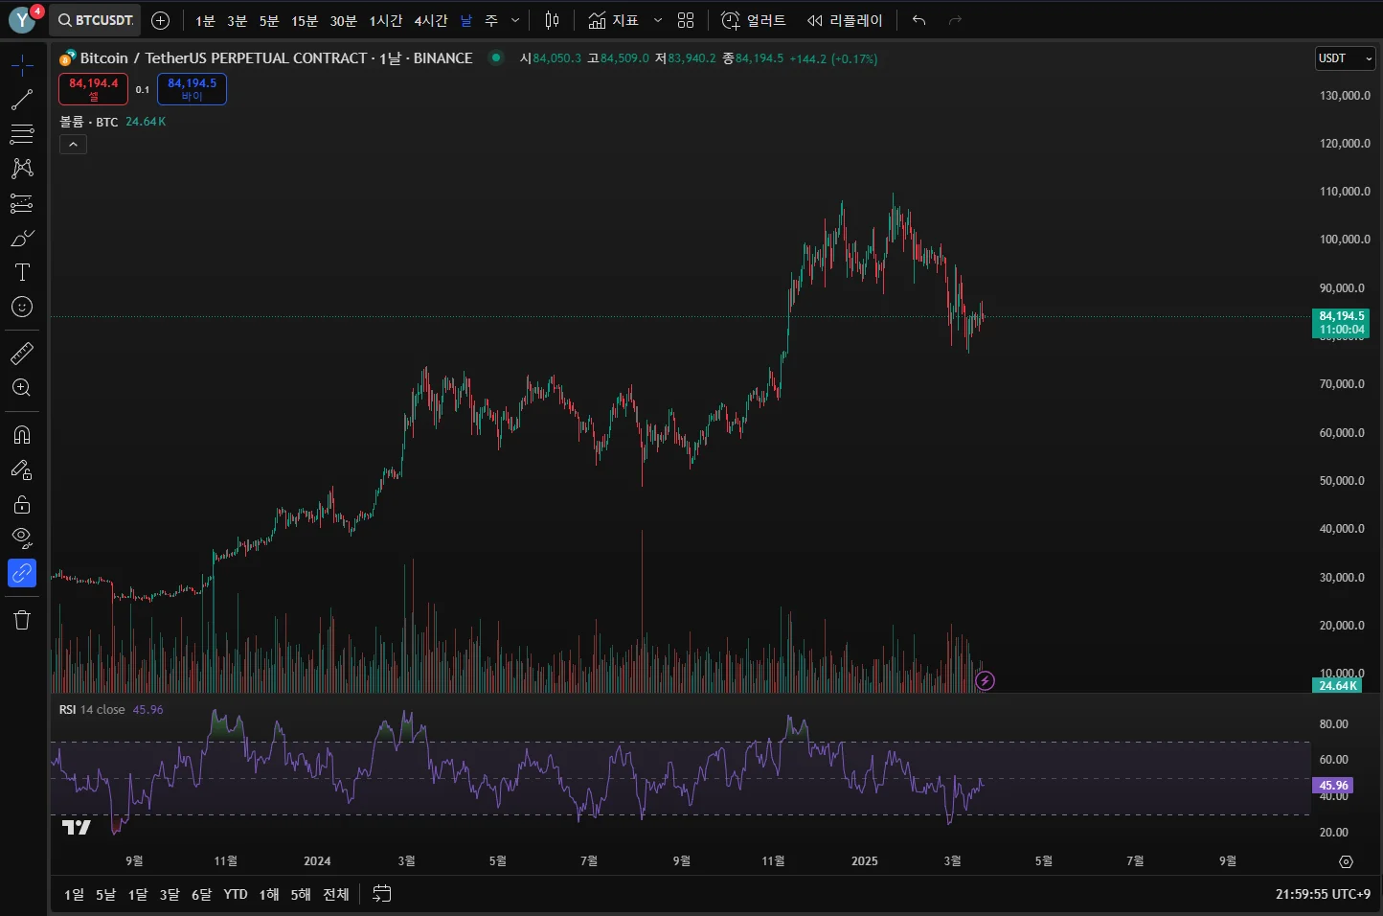Viewport: 1383px width, 916px height.
Task: Select the trend line drawing tool
Action: point(22,100)
